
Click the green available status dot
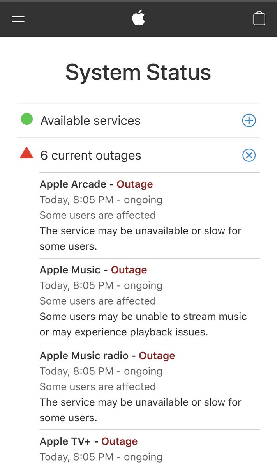[x=27, y=119]
